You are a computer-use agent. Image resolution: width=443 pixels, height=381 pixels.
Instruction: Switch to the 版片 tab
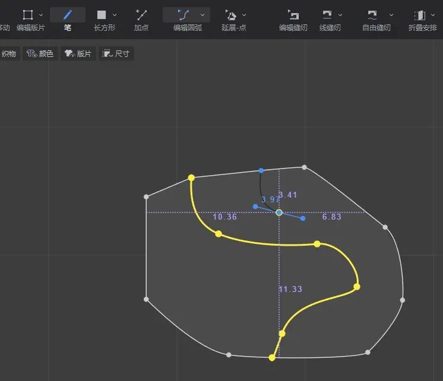tap(78, 53)
